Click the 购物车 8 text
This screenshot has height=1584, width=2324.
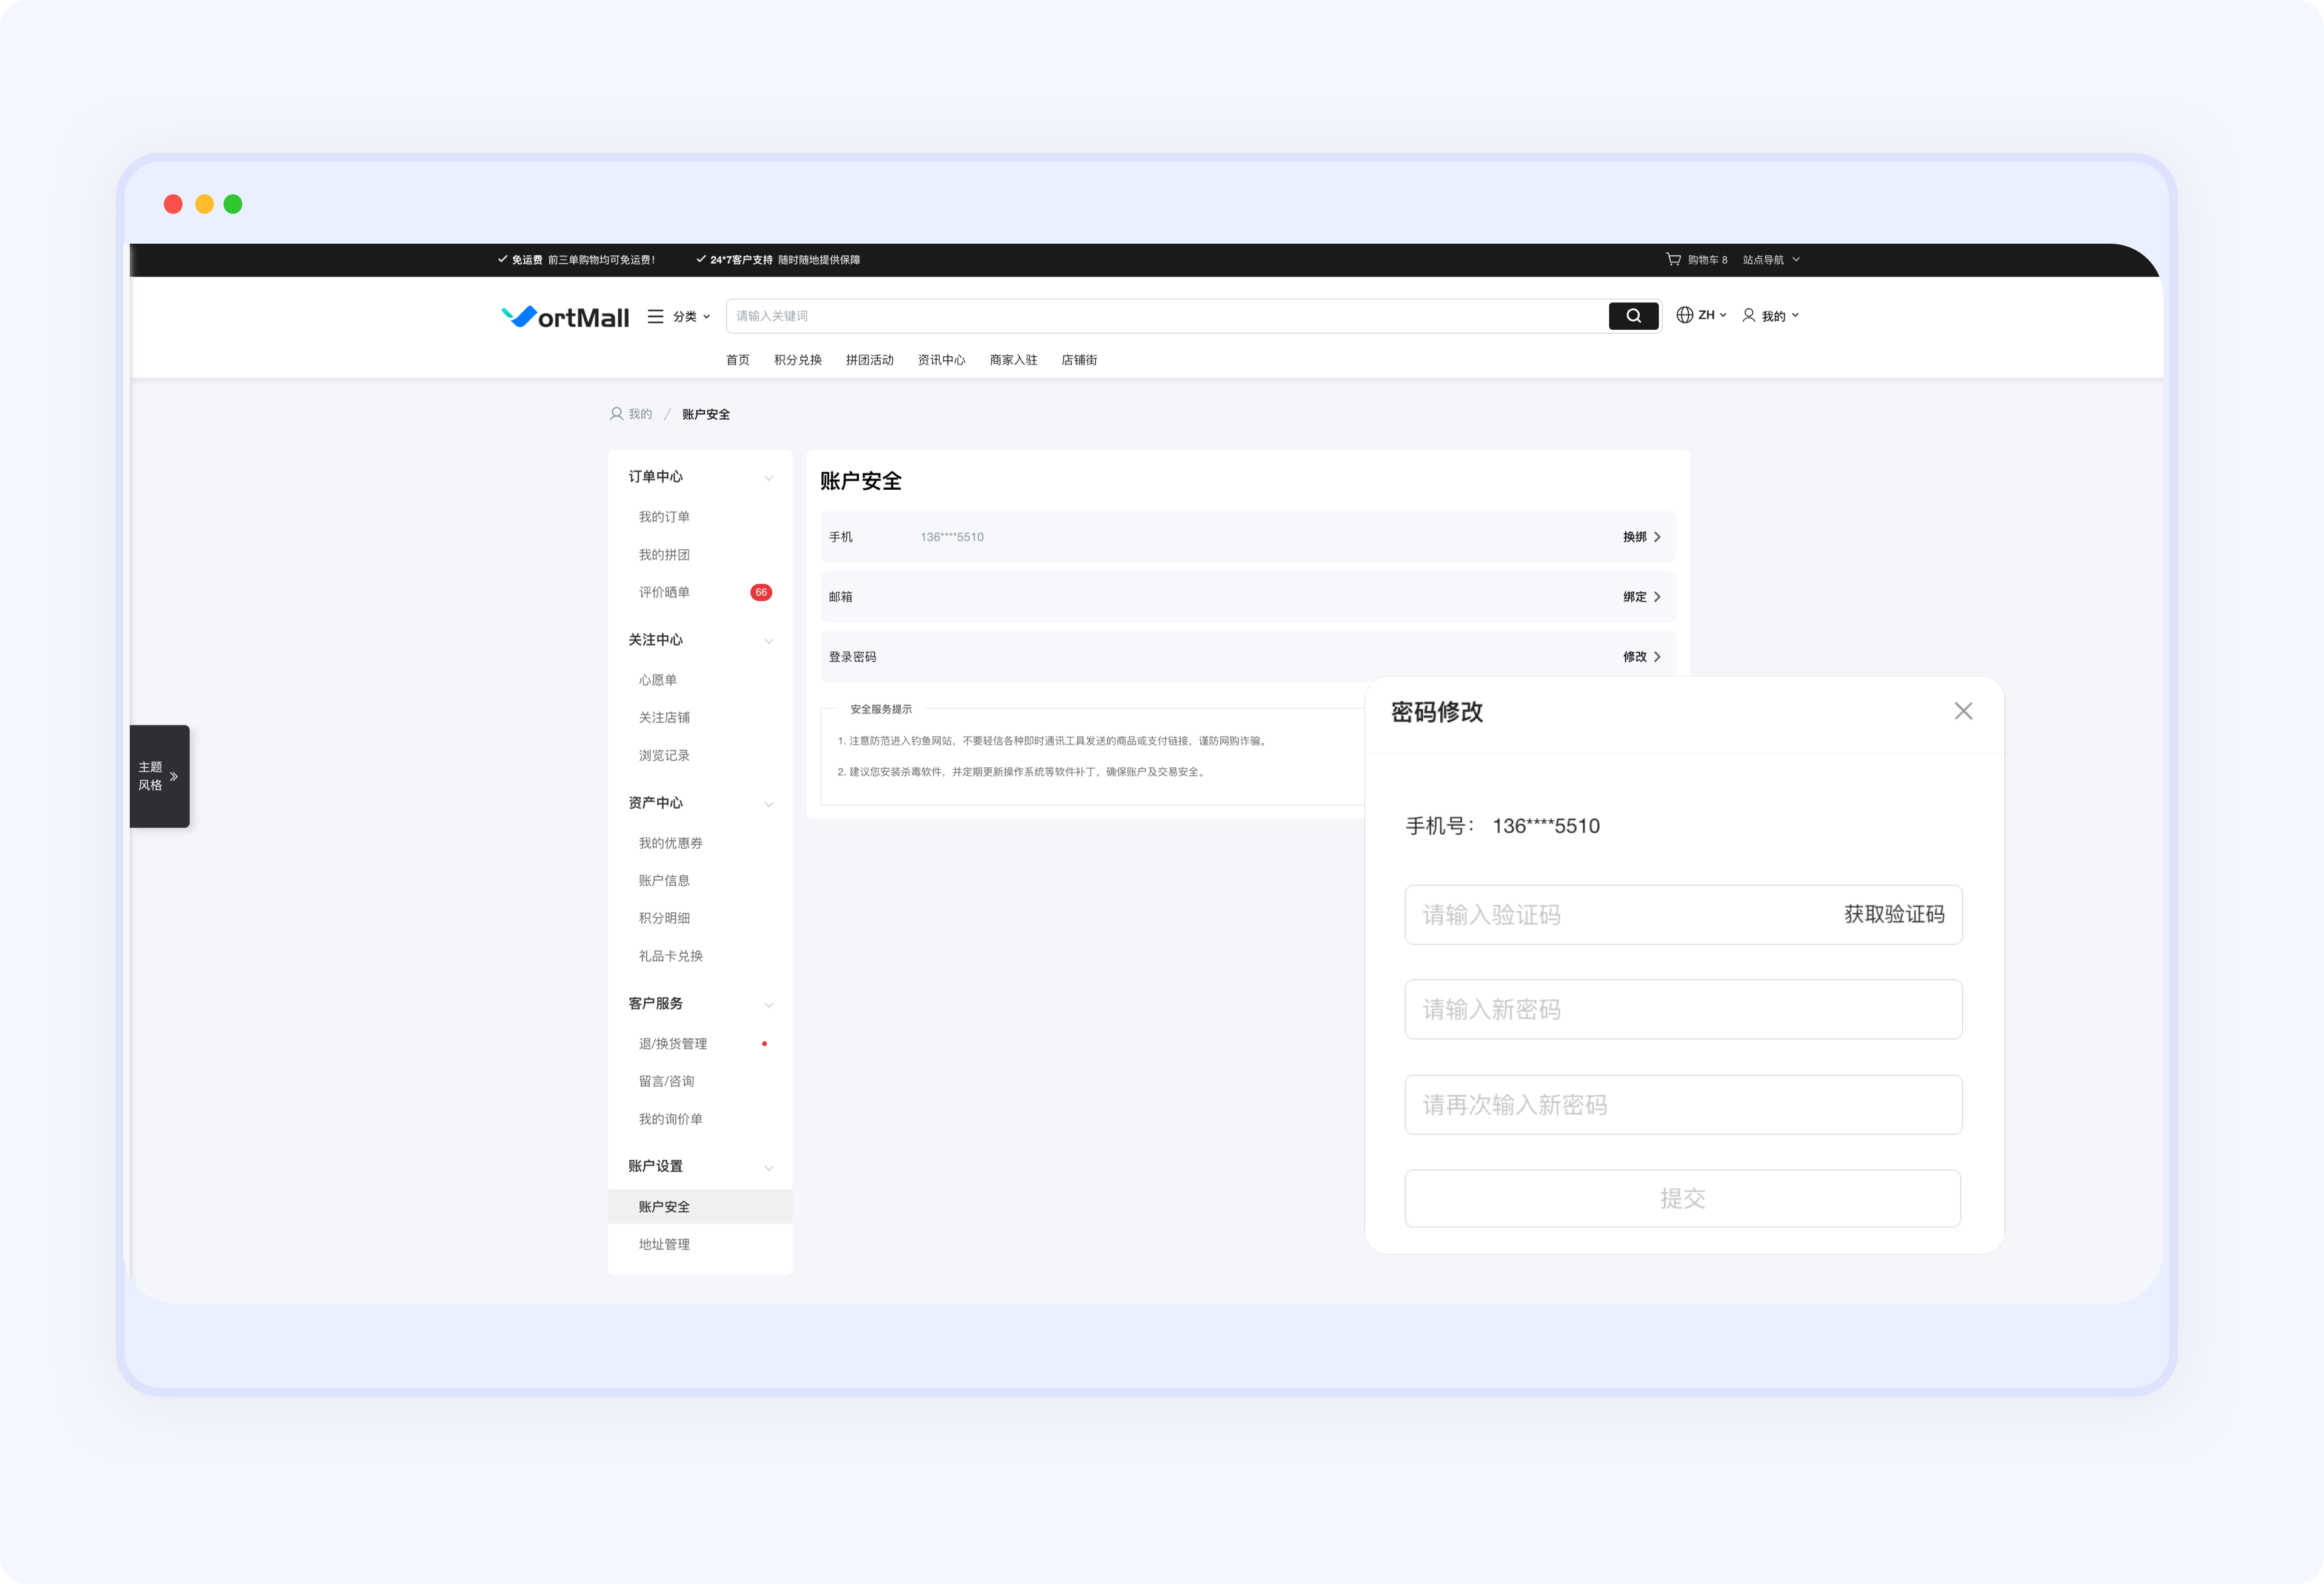point(1707,260)
